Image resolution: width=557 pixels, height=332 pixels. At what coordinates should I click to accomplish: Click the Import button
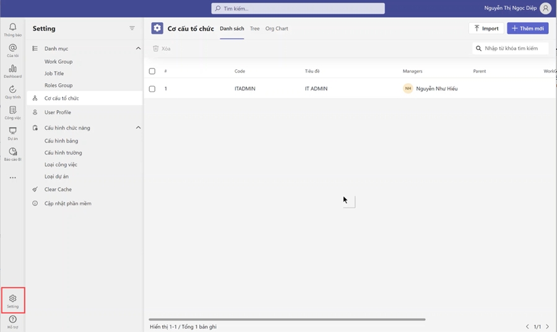pos(486,28)
